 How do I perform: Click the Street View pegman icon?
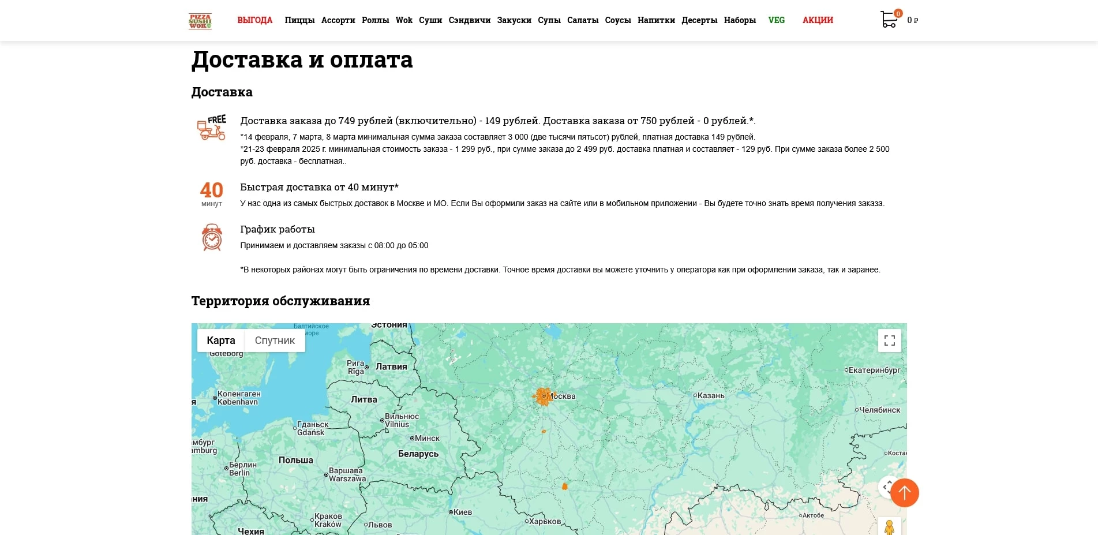tap(889, 527)
